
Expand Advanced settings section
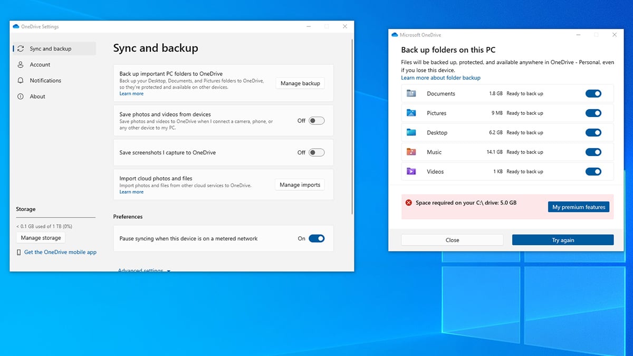coord(144,270)
